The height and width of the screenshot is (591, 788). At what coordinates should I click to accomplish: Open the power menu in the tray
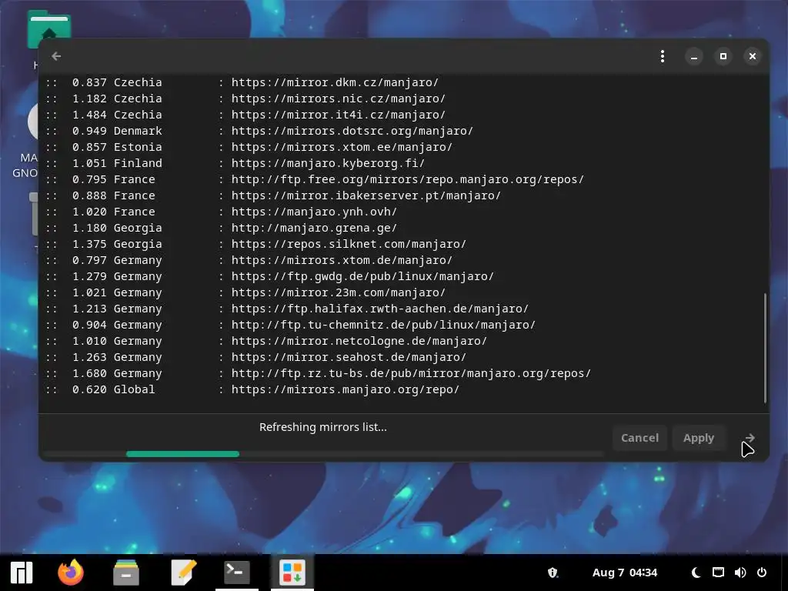762,573
